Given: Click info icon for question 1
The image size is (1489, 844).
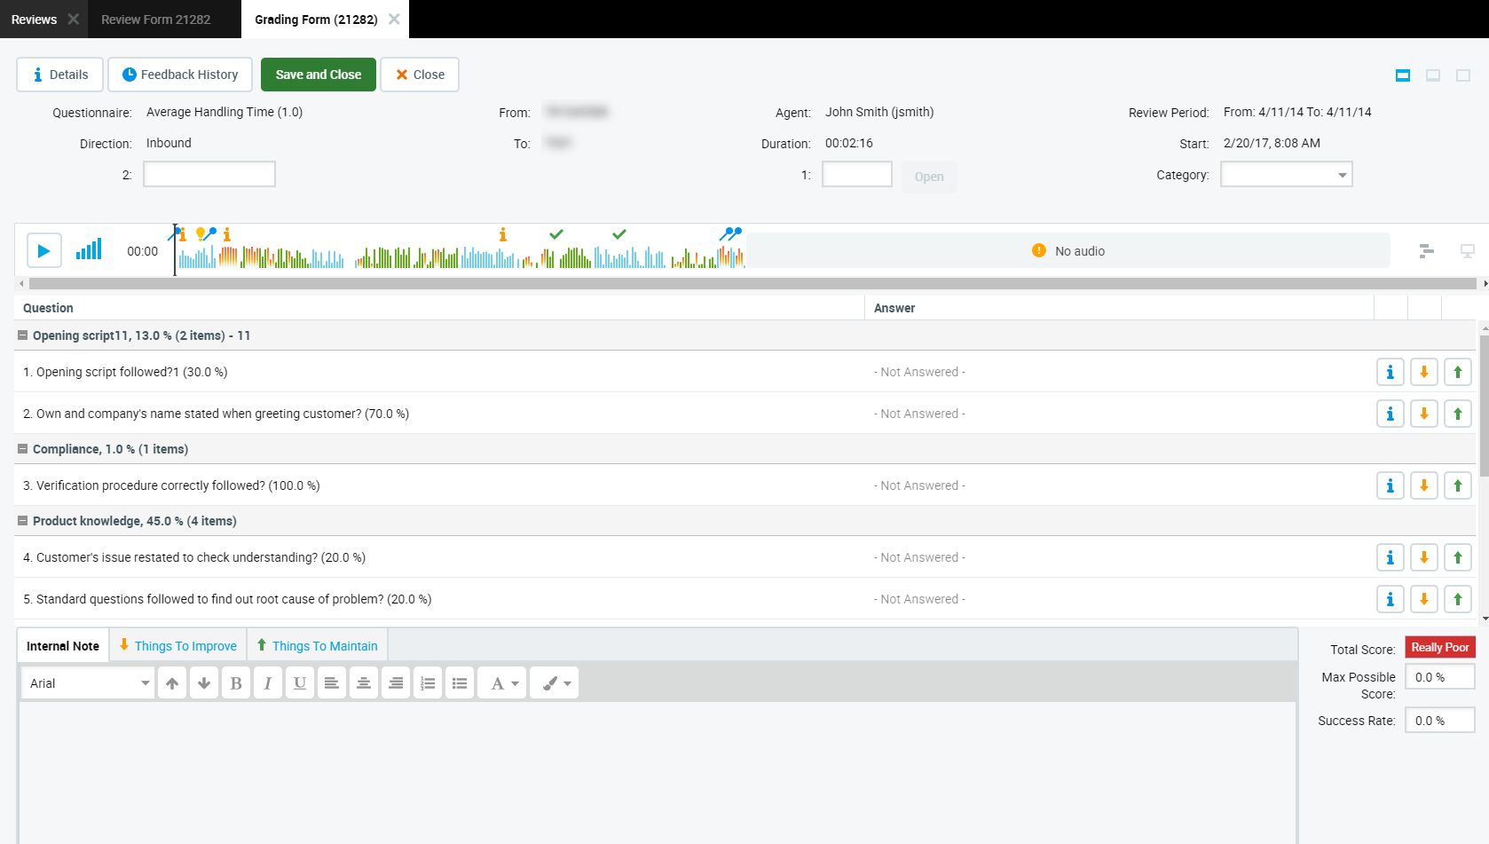Looking at the screenshot, I should (x=1390, y=373).
